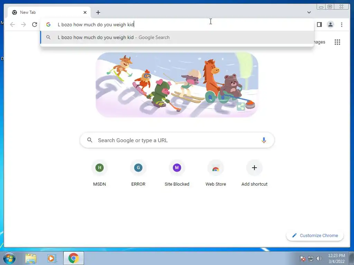Open the Google apps grid
The height and width of the screenshot is (265, 354).
pos(337,42)
